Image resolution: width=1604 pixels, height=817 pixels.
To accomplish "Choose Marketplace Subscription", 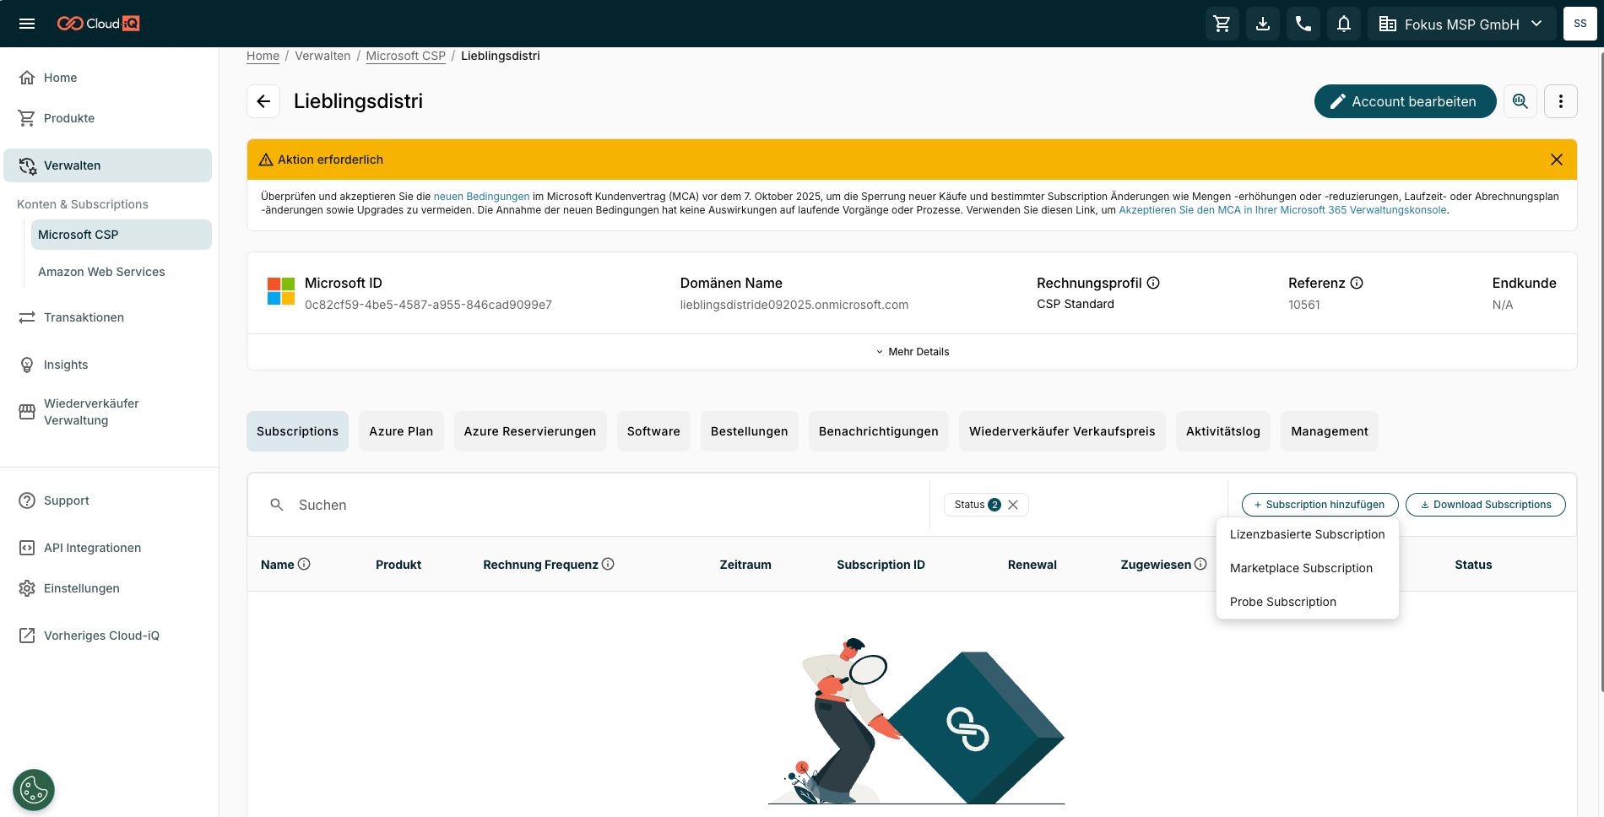I will click(x=1307, y=568).
